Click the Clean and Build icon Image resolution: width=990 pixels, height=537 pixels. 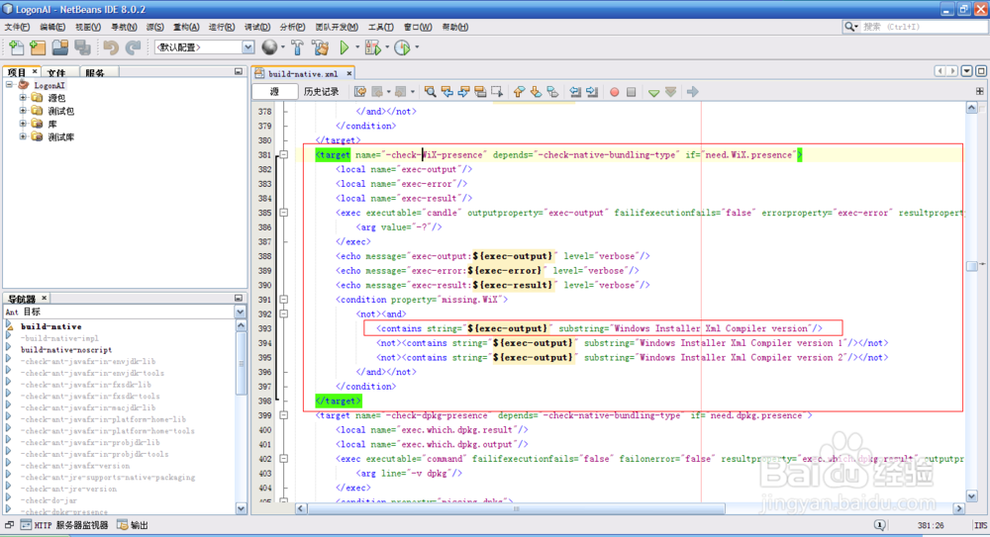(x=320, y=47)
